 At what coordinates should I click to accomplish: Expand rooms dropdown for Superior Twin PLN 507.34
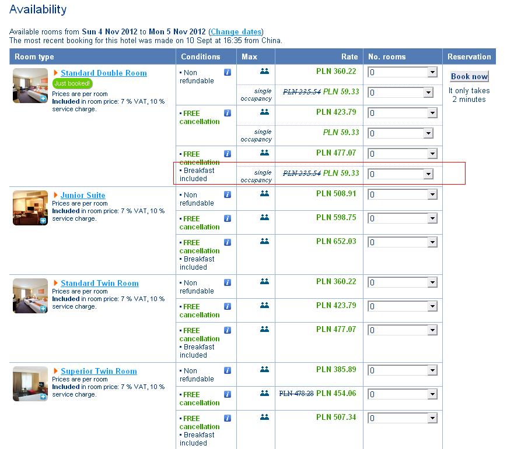pos(403,418)
